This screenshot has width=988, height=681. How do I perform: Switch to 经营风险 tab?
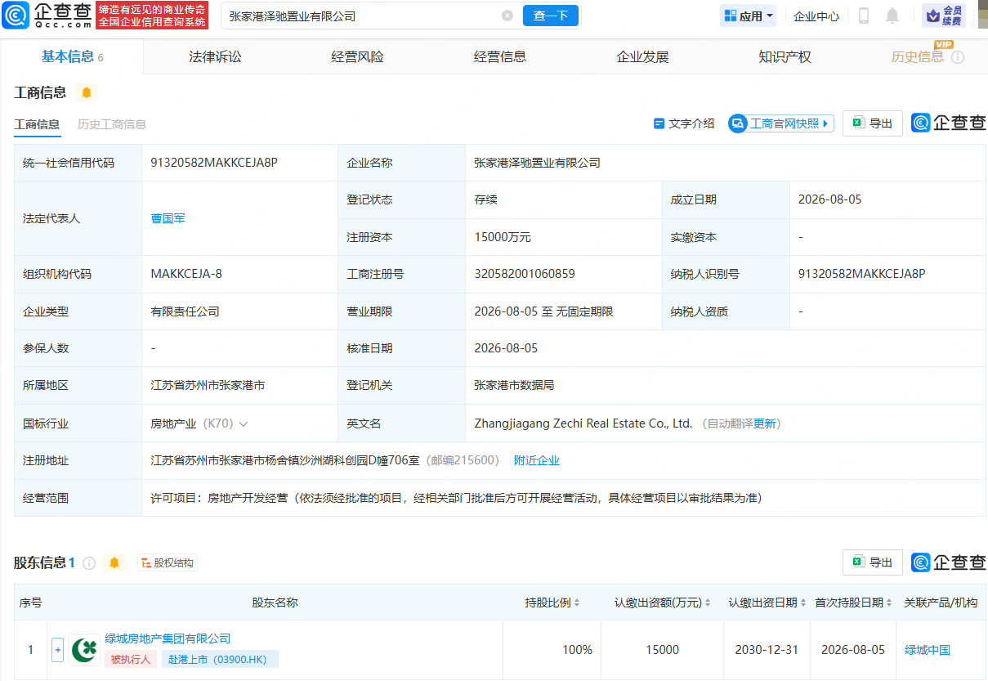coord(357,56)
